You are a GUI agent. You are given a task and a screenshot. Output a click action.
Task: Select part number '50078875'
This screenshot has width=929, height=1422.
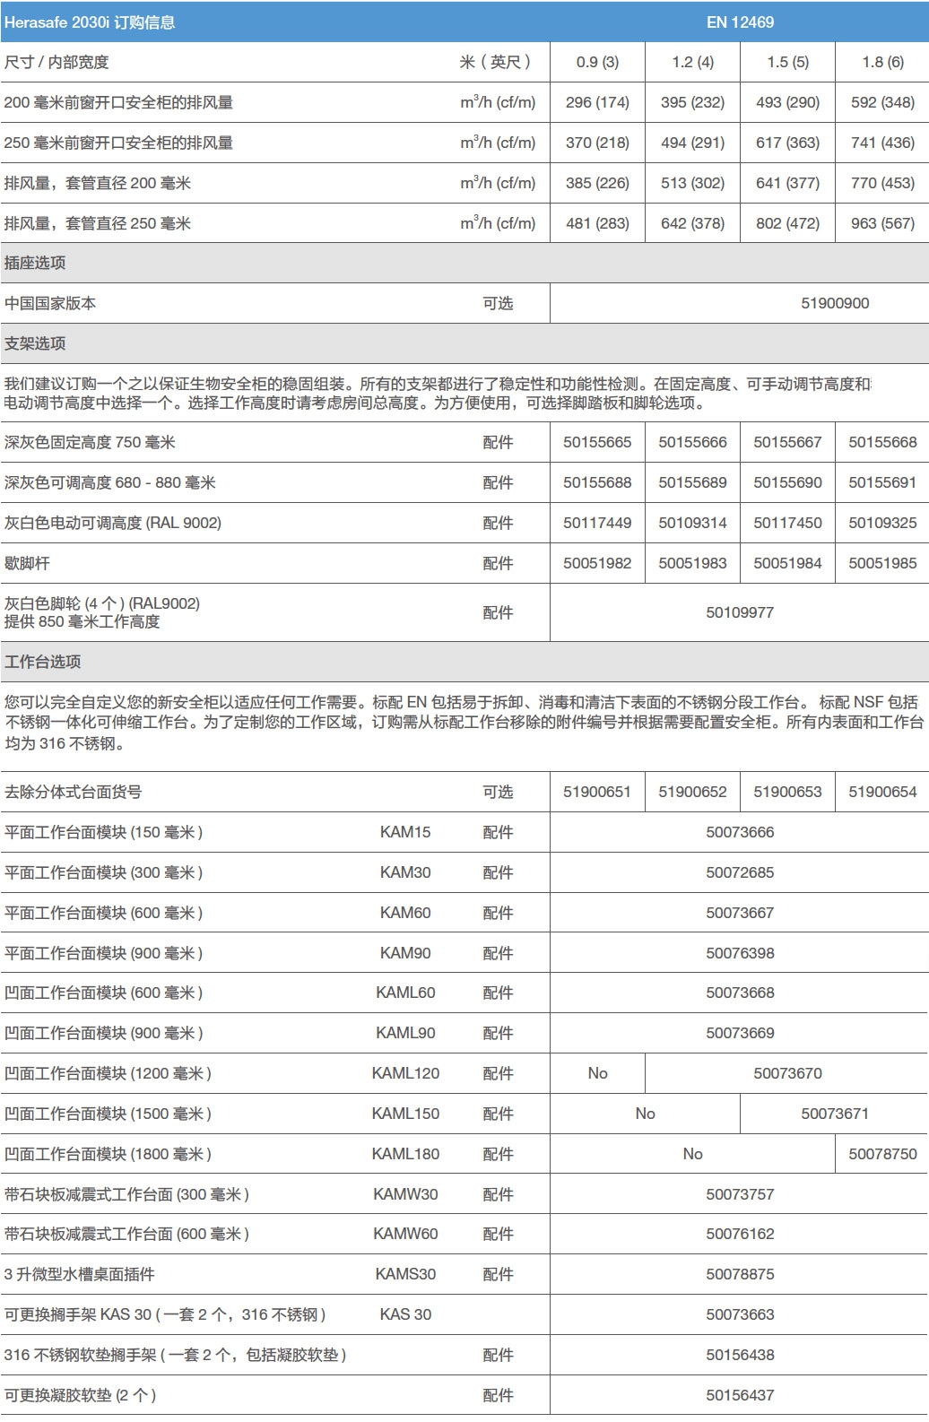740,1274
